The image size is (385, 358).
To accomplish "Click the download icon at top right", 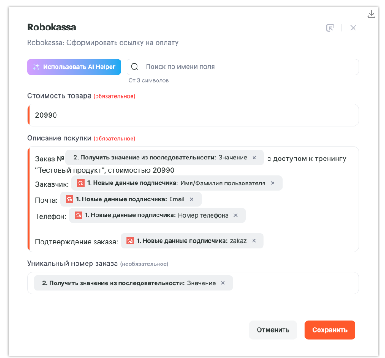I will [371, 14].
